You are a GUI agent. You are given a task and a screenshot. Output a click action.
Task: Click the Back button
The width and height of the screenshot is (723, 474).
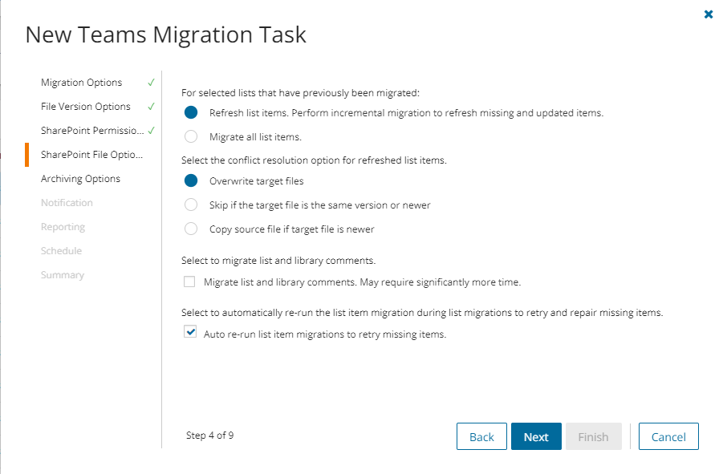pyautogui.click(x=481, y=437)
